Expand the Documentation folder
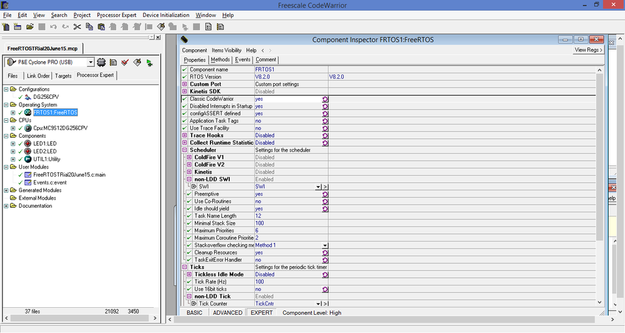 click(6, 206)
